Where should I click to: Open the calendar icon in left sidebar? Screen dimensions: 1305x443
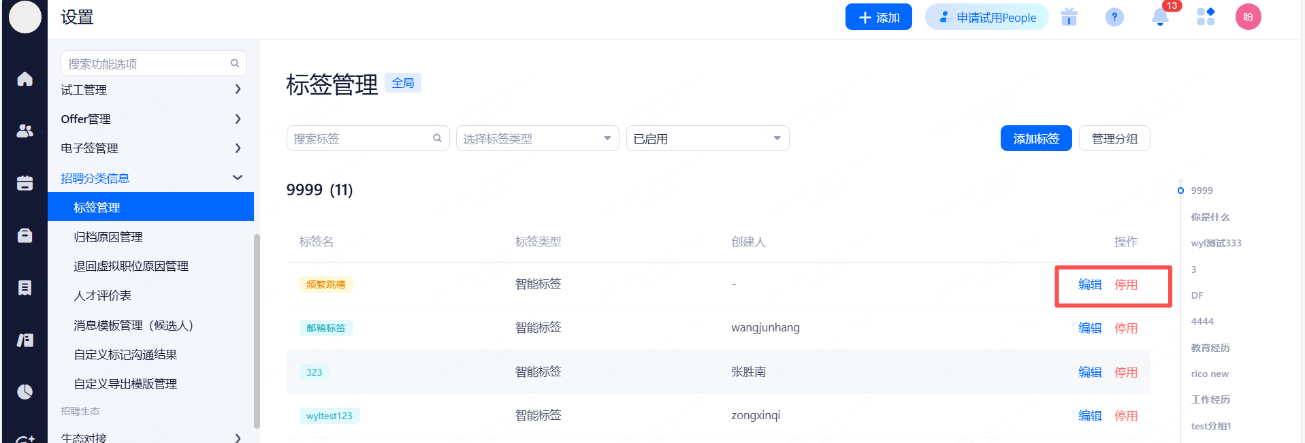pyautogui.click(x=25, y=183)
